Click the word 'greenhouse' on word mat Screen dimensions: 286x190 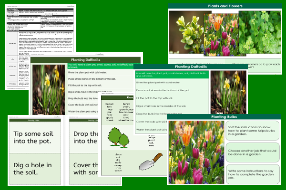click(126, 110)
